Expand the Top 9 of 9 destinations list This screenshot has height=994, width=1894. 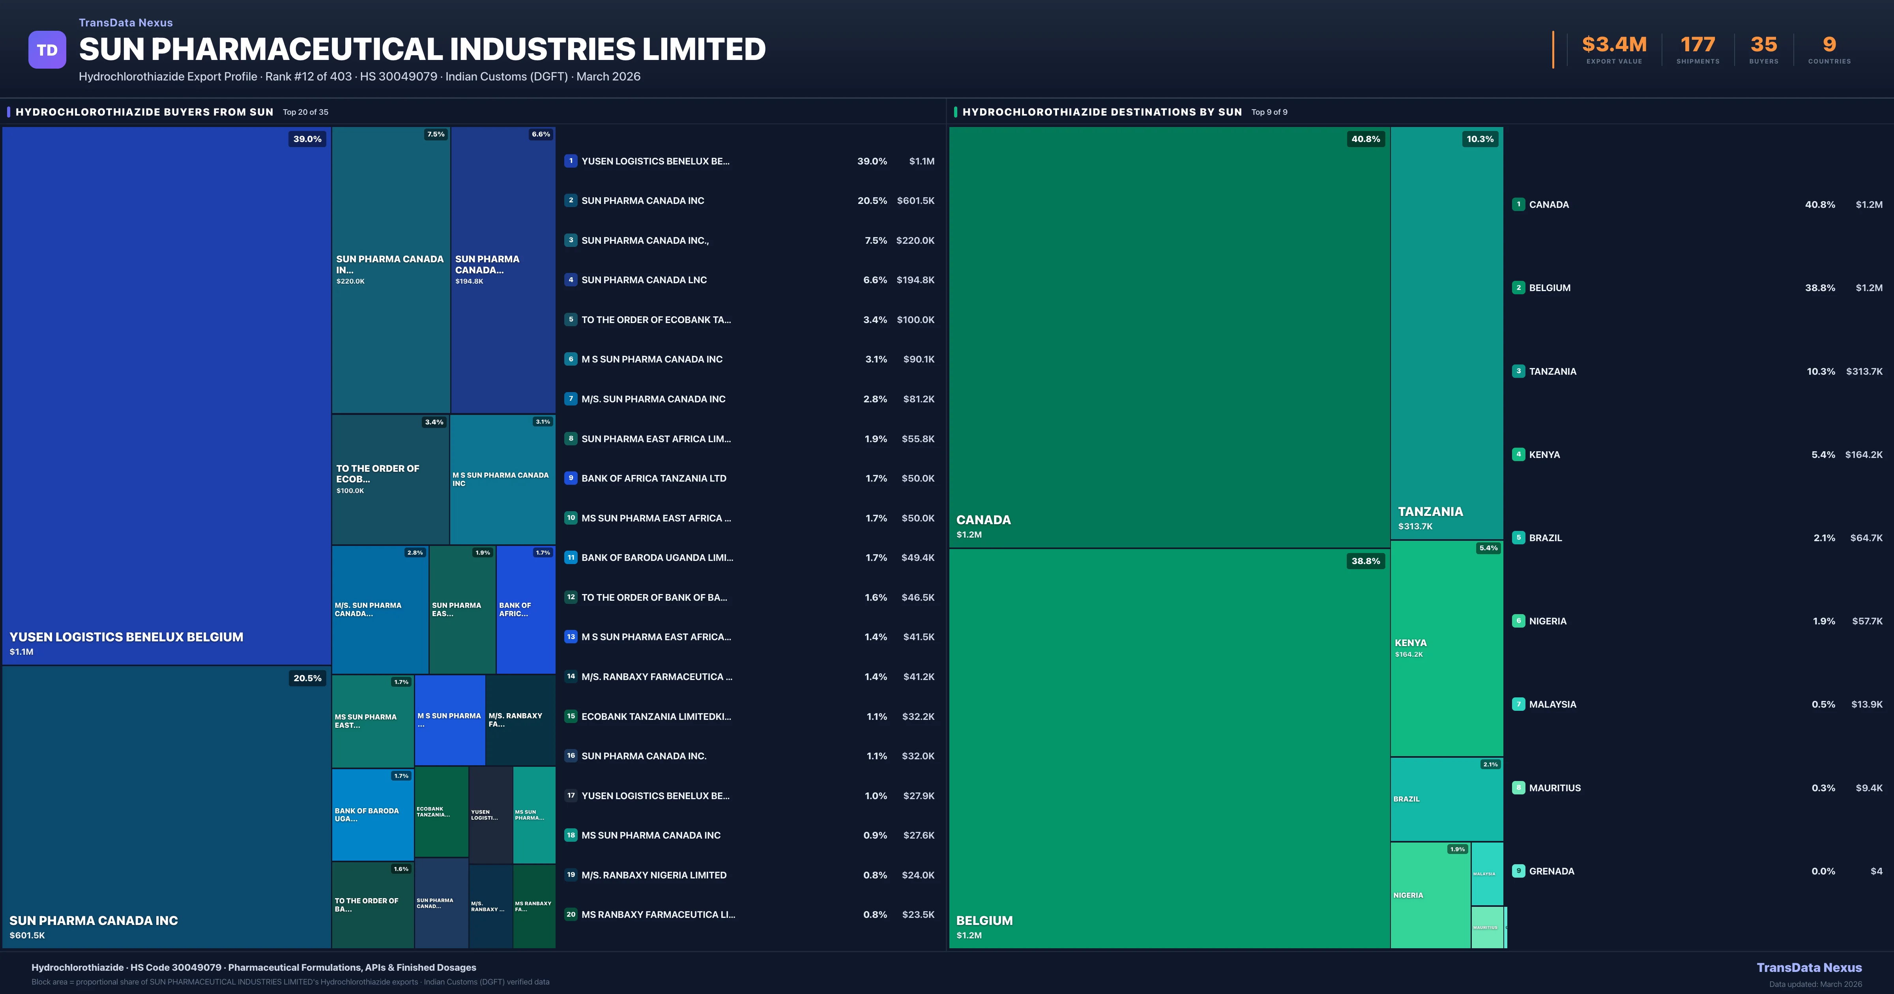pos(1268,112)
